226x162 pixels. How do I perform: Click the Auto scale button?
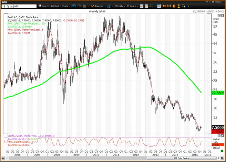(x=216, y=148)
